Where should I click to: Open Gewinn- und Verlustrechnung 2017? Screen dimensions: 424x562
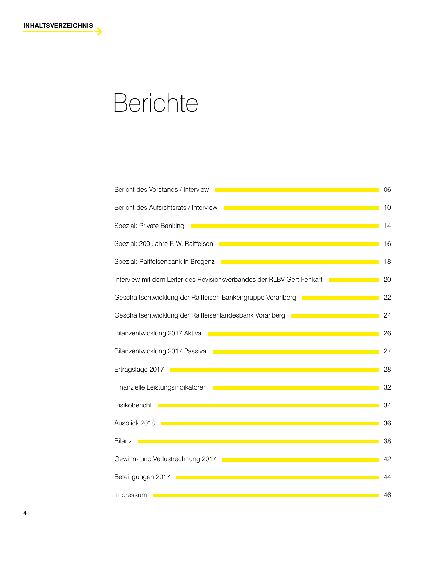click(x=165, y=459)
